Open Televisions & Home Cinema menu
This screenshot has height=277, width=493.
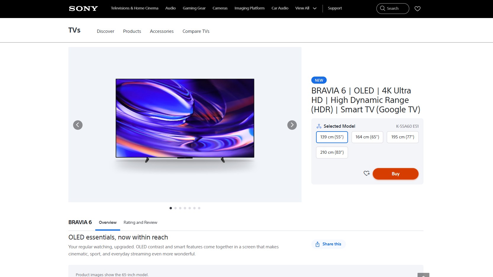click(135, 8)
